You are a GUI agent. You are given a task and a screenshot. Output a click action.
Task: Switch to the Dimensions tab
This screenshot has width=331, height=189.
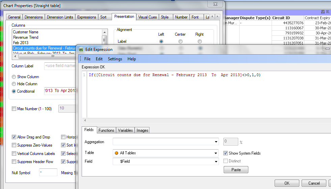click(33, 17)
